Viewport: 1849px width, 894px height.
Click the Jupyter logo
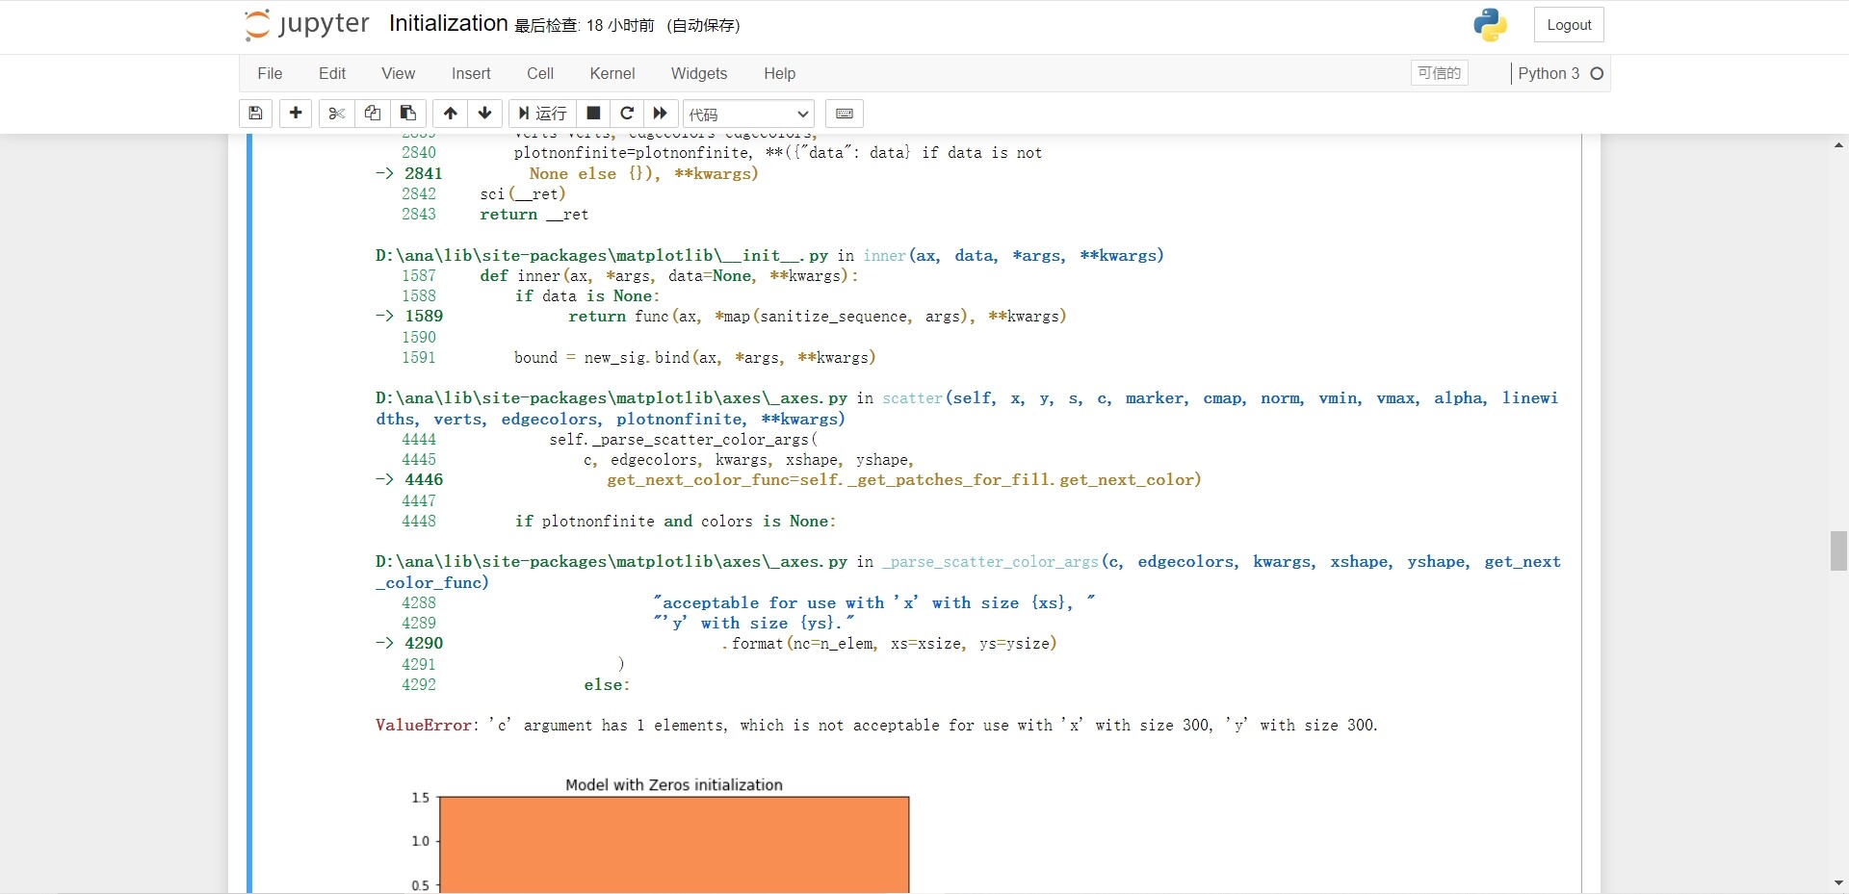306,25
